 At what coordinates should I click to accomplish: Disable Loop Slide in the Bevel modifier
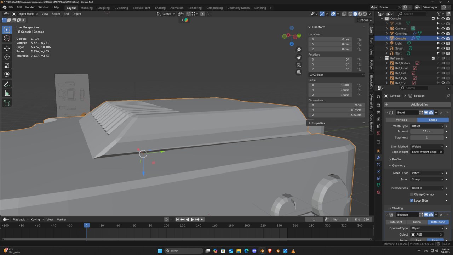(412, 200)
